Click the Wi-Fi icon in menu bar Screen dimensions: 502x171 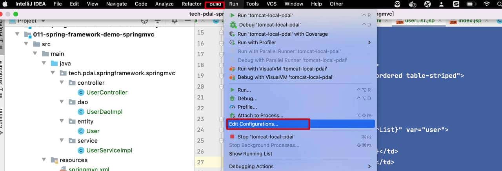pos(487,4)
